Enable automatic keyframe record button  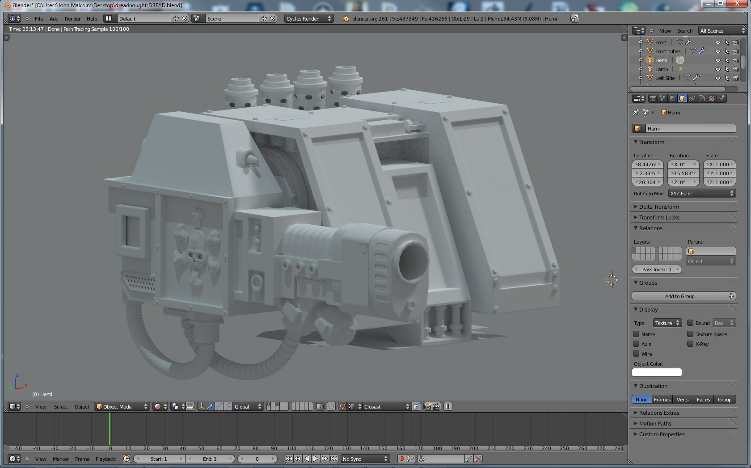(401, 459)
